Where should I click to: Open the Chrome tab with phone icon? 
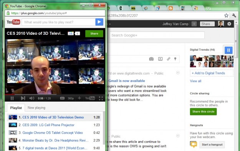pyautogui.click(x=183, y=8)
